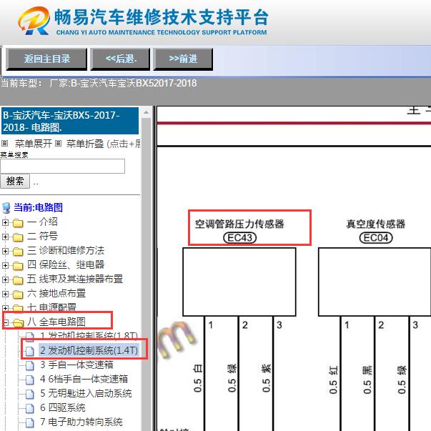Viewport: 431px width, 431px height.
Task: Open 1 发动机控制系统(1.8T) diagram
Action: [89, 336]
